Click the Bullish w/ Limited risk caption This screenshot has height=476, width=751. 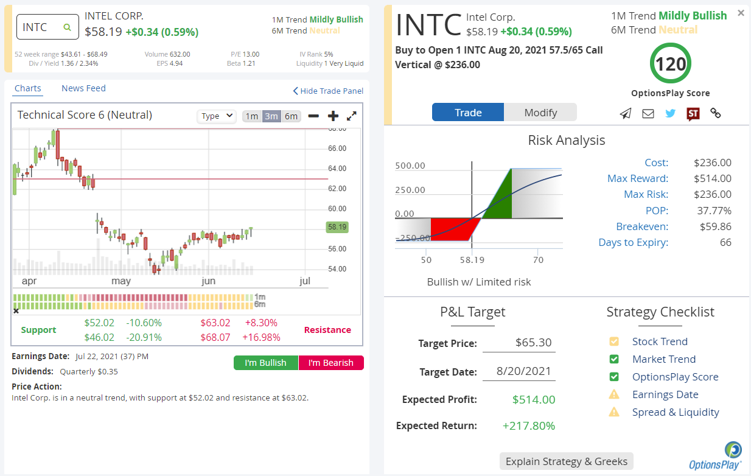[479, 282]
